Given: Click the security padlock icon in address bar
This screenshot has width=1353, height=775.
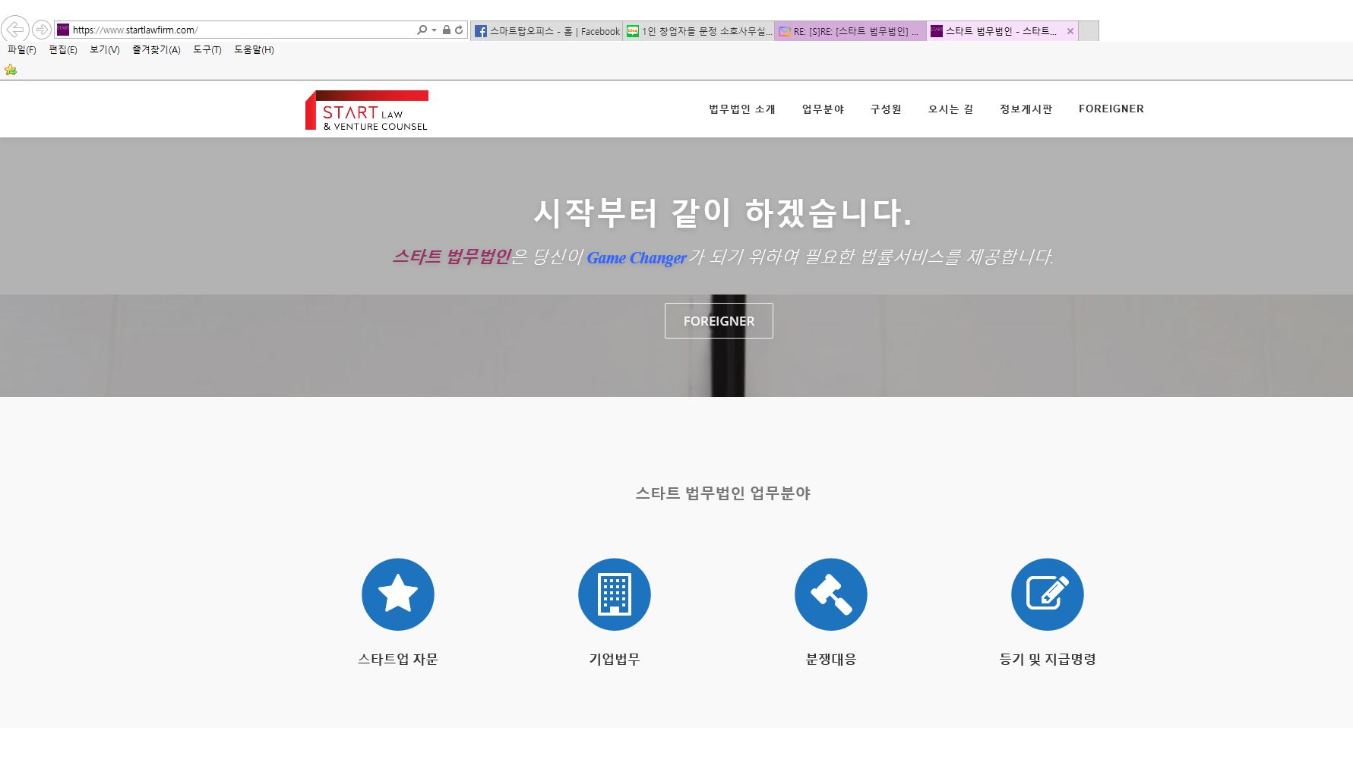Looking at the screenshot, I should point(447,30).
